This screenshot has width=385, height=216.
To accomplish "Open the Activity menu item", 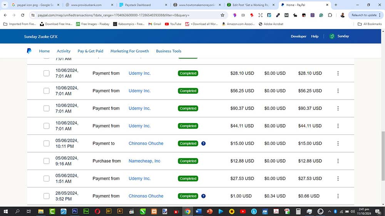I will pos(64,51).
